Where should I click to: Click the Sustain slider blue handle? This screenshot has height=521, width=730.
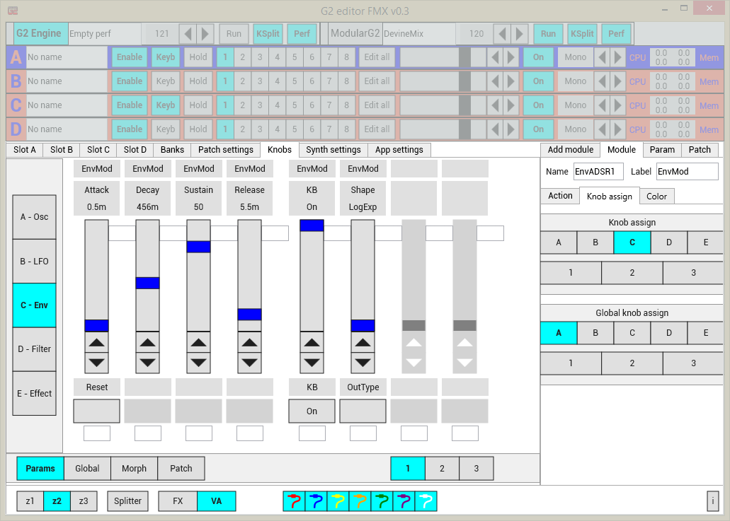click(x=199, y=247)
